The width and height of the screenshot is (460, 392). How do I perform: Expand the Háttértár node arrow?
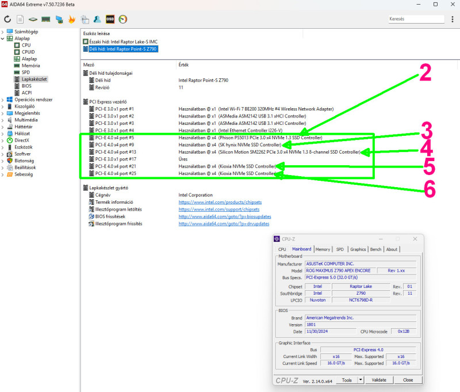[x=3, y=127]
